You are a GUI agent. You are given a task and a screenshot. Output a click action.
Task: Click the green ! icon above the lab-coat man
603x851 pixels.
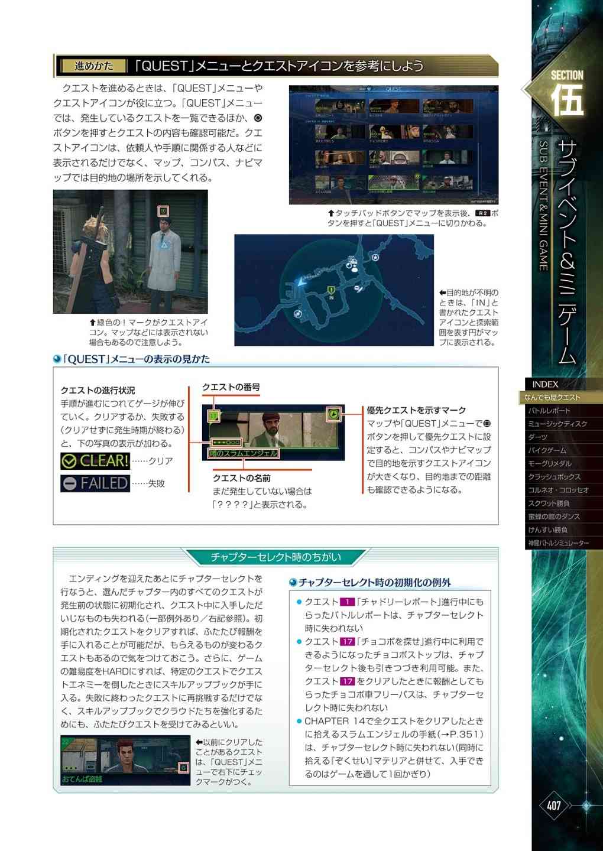(164, 211)
